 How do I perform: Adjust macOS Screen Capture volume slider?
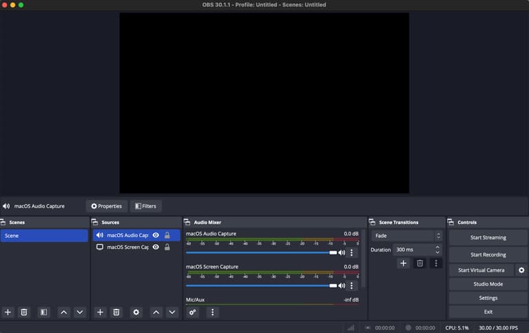[x=261, y=285]
